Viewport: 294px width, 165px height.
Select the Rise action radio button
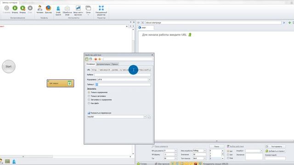click(x=228, y=158)
